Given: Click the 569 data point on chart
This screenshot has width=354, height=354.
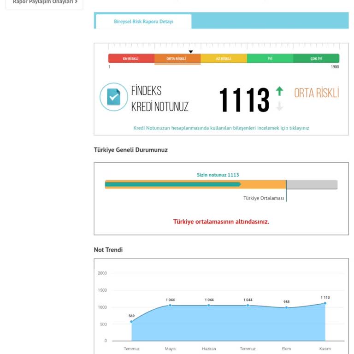Looking at the screenshot, I should [132, 321].
